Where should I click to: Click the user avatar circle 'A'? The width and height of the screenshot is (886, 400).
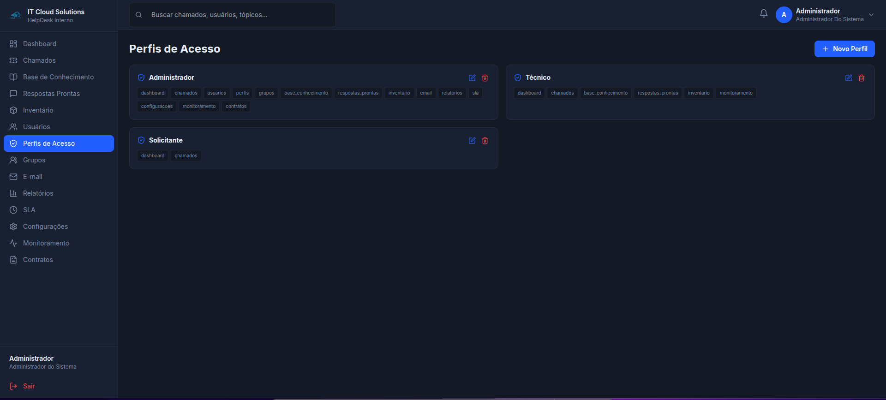pos(784,15)
